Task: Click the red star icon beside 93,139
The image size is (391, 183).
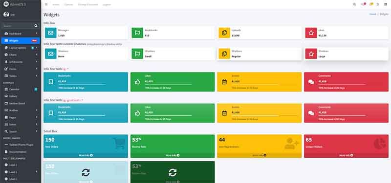Action: 311,33
